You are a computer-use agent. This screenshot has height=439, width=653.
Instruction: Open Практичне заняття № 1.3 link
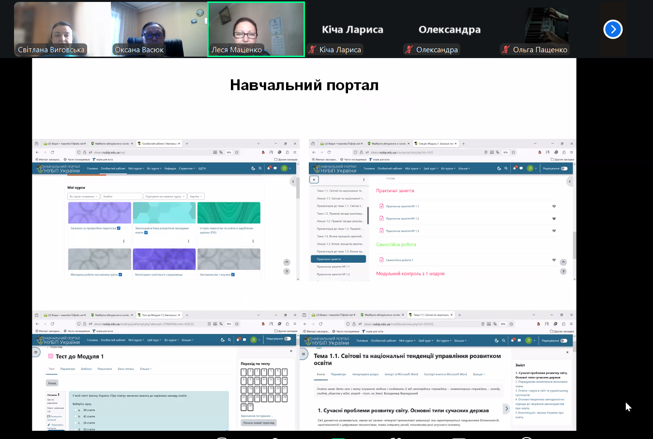402,231
